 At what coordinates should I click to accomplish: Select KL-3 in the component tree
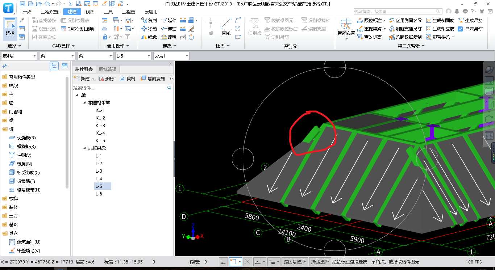click(x=100, y=125)
